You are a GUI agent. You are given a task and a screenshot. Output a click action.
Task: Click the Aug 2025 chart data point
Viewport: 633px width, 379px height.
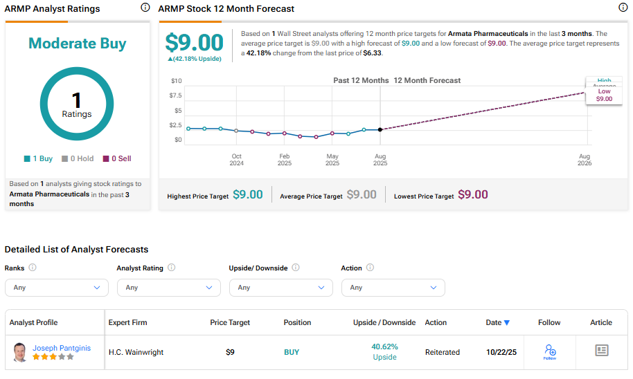380,129
